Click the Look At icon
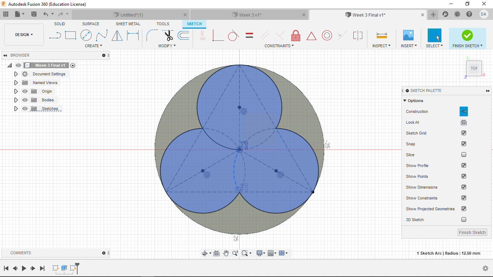 (464, 122)
